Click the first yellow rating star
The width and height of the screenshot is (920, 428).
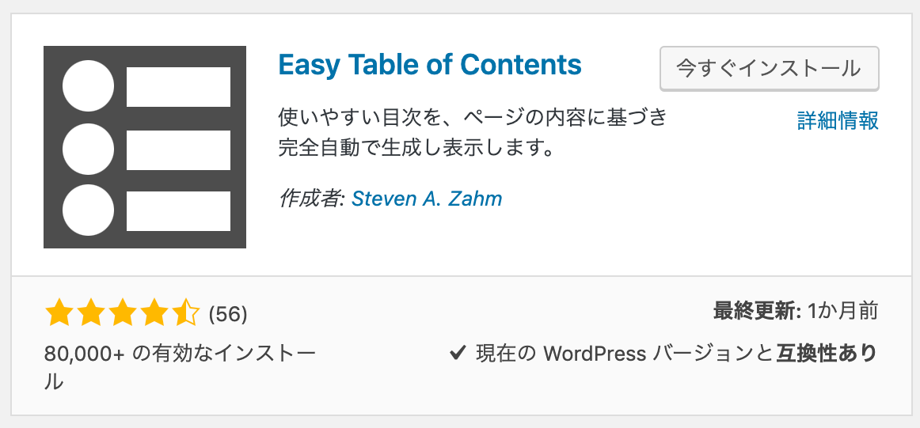58,312
